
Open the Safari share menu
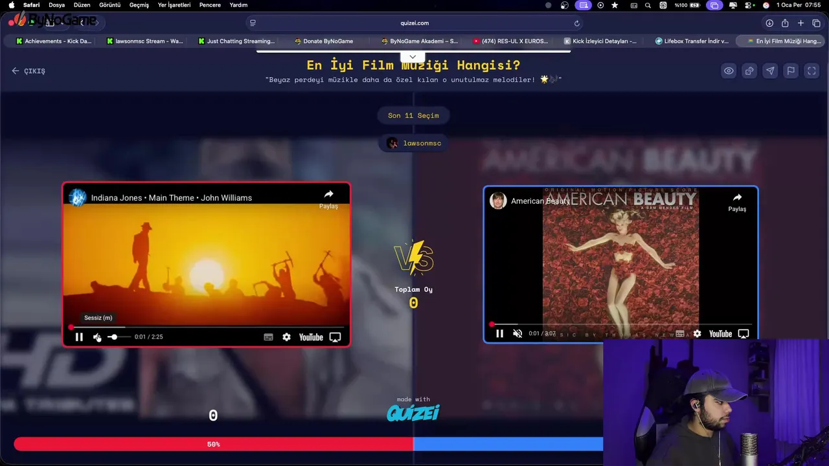785,23
